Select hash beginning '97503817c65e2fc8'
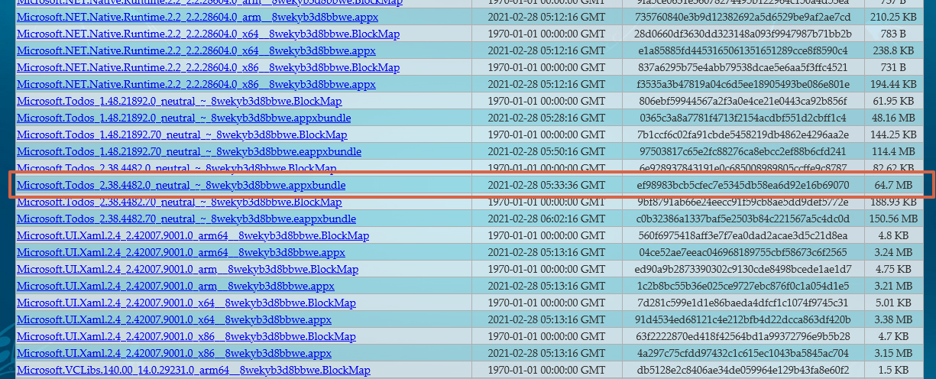Image resolution: width=936 pixels, height=379 pixels. click(742, 151)
